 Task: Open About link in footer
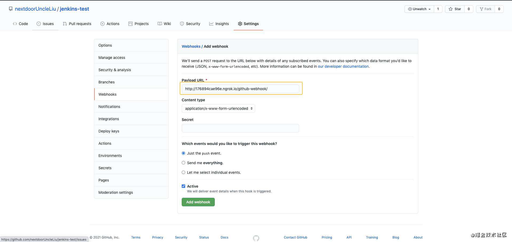click(418, 237)
